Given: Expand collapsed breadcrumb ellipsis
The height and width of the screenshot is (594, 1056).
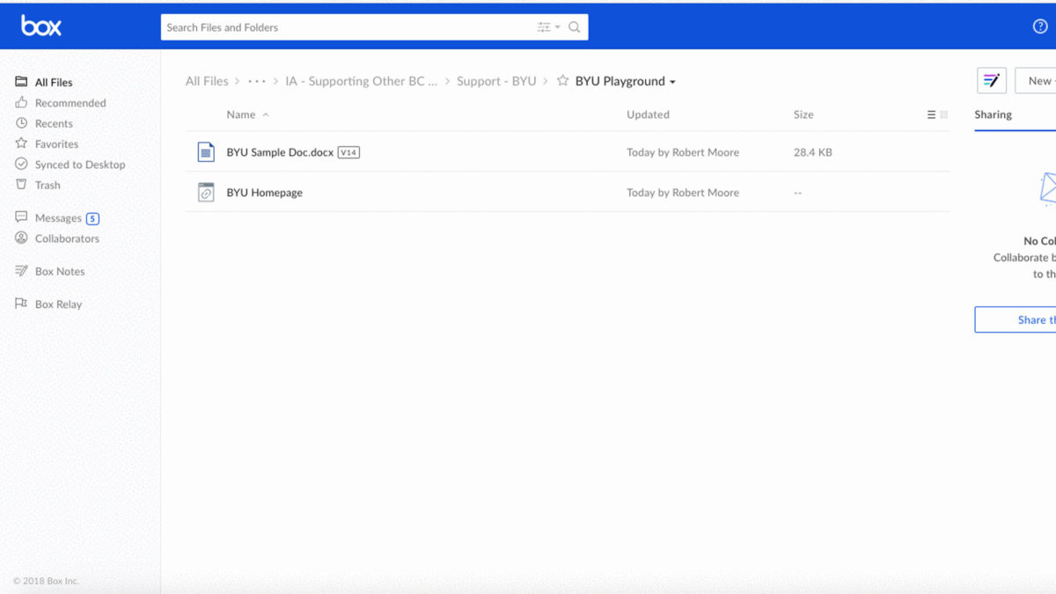Looking at the screenshot, I should [257, 81].
